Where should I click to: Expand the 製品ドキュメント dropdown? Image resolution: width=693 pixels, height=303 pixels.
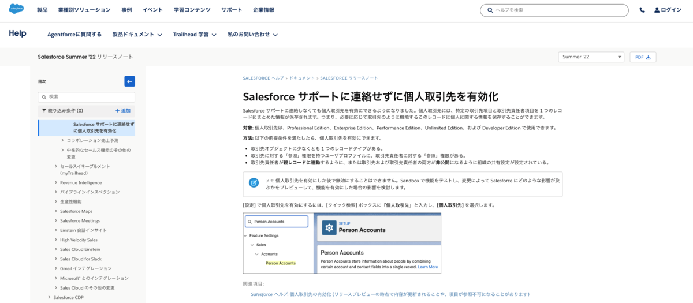pyautogui.click(x=137, y=34)
